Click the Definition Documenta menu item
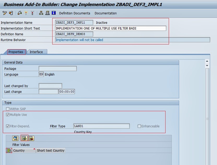Screen dimensions: 217x165 (75, 13)
